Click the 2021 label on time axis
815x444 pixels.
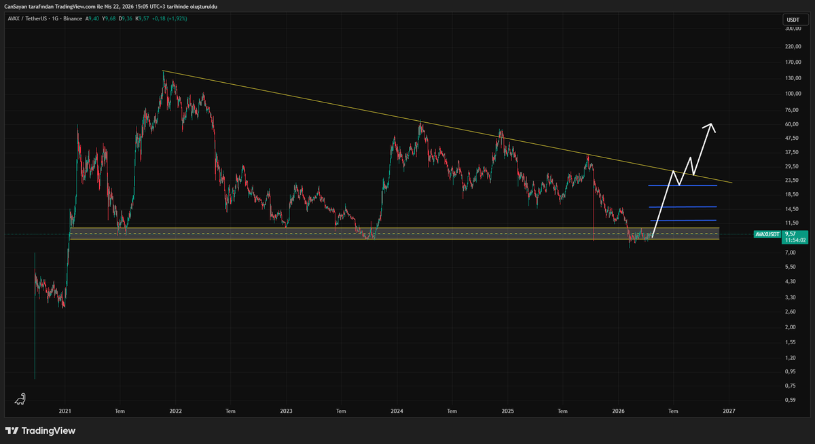(x=65, y=411)
